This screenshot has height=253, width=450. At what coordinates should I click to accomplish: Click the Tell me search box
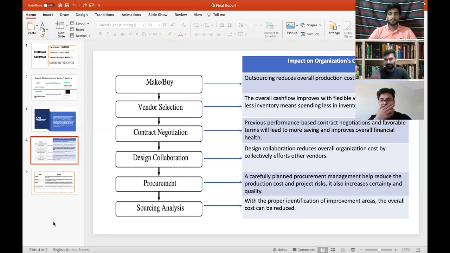[x=216, y=15]
